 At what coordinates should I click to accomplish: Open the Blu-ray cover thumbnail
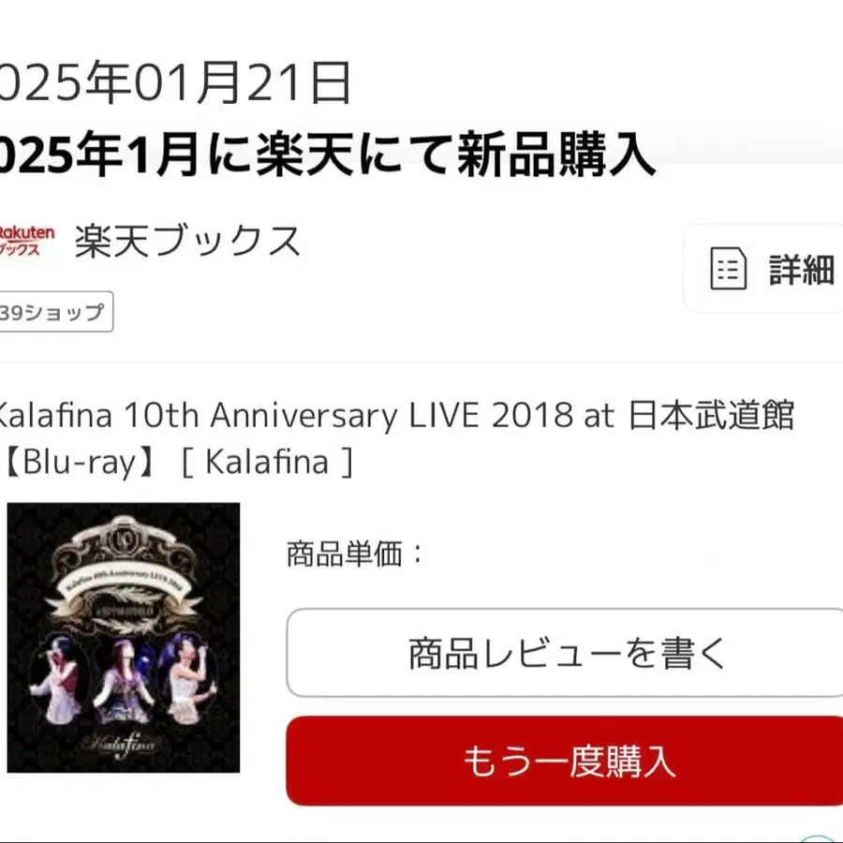(x=124, y=638)
